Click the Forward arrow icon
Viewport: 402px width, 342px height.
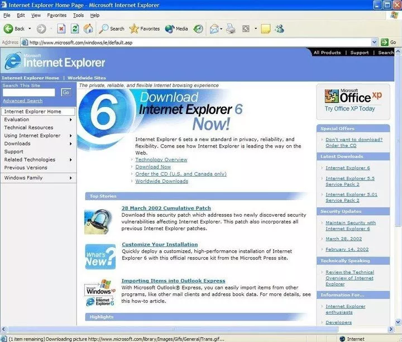tap(41, 28)
